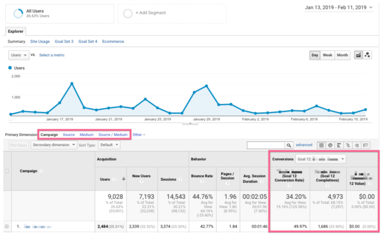Select the Percentage pie chart view icon

[330, 145]
